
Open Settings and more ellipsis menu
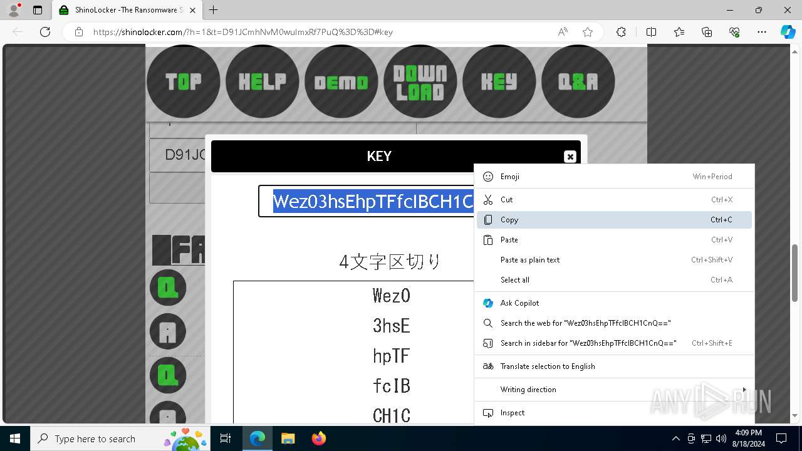click(x=762, y=32)
